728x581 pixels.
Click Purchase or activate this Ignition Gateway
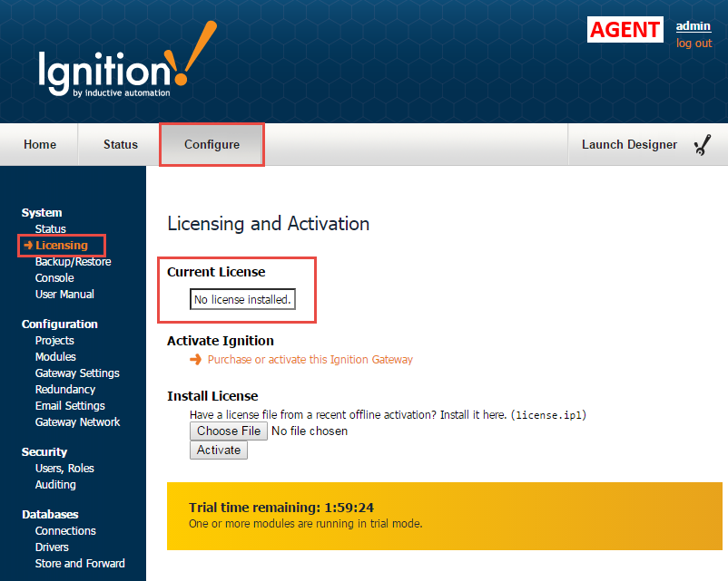pyautogui.click(x=310, y=359)
